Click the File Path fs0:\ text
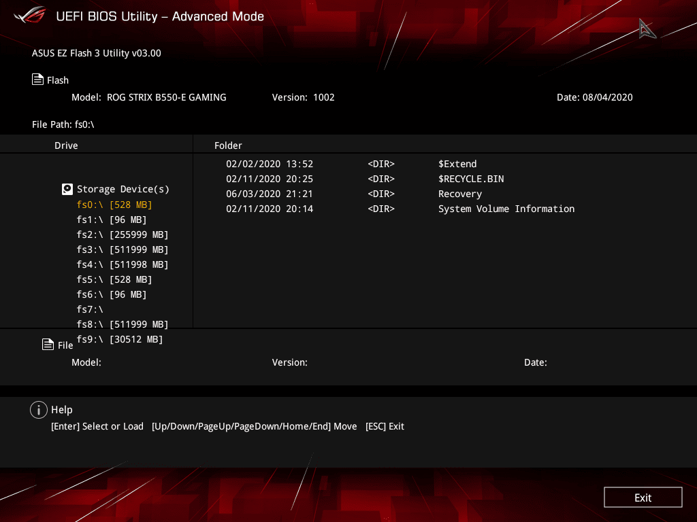Viewport: 697px width, 522px height. point(63,125)
